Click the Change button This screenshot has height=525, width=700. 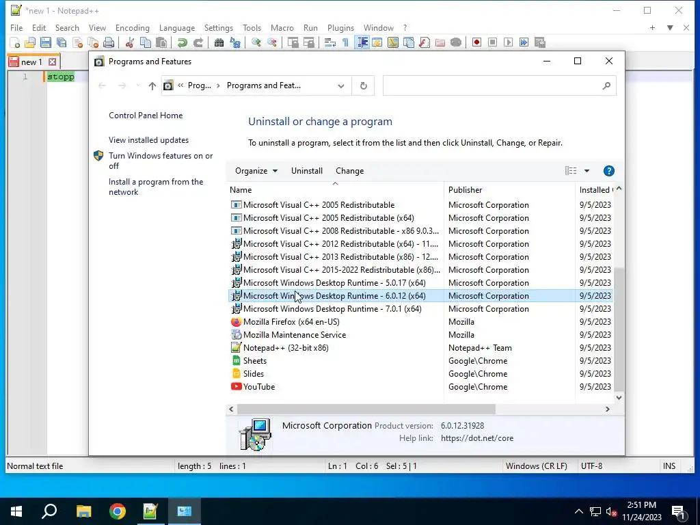(349, 171)
